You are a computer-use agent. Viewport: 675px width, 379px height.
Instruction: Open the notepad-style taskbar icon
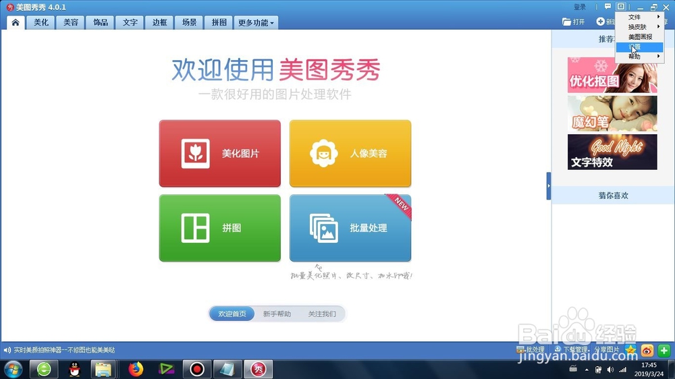227,369
